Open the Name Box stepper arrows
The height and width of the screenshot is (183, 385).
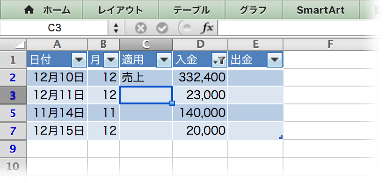116,28
